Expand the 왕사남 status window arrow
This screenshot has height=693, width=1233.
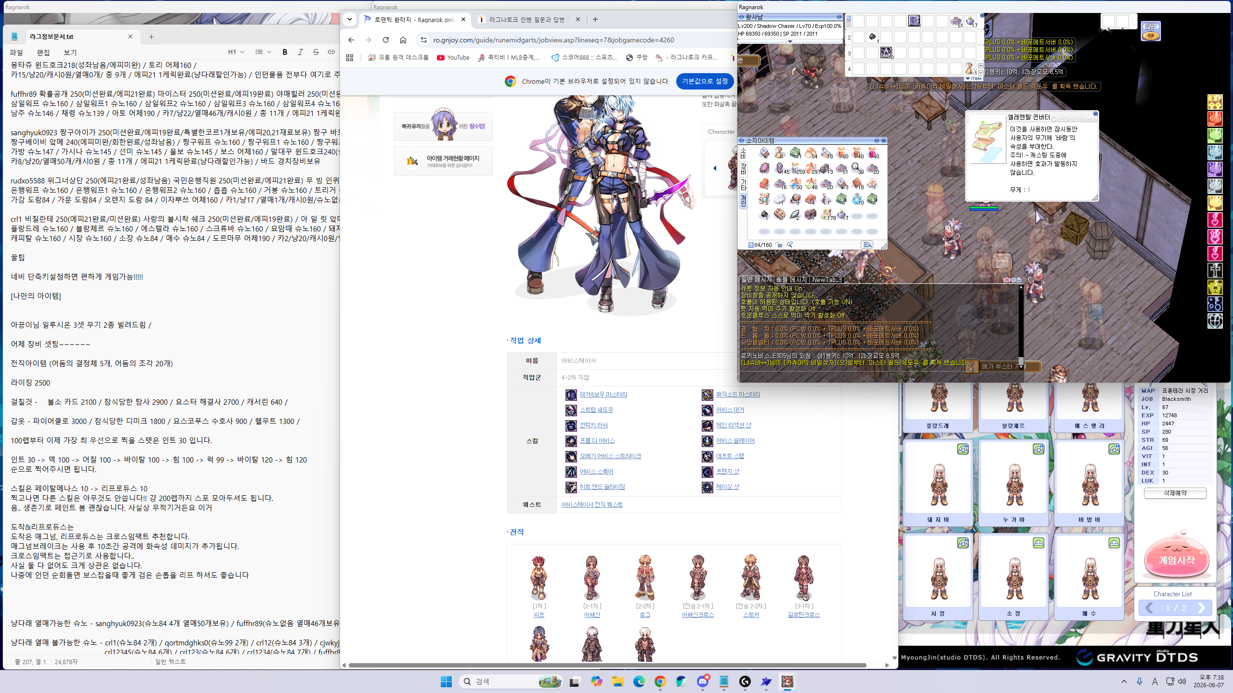[790, 41]
